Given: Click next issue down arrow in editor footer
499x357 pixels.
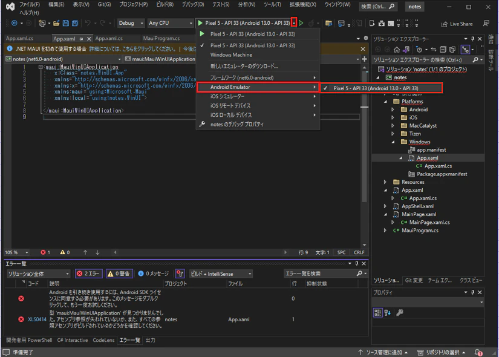Looking at the screenshot, I should pyautogui.click(x=97, y=252).
